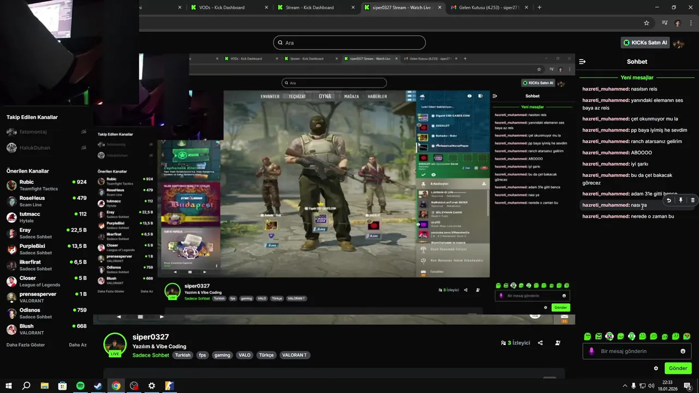The width and height of the screenshot is (699, 393).
Task: Click the Bir mesaj gönderin chat field
Action: pyautogui.click(x=637, y=351)
